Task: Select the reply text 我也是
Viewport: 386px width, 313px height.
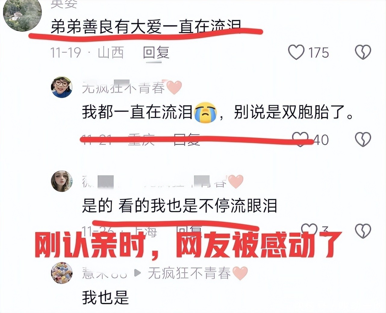Action: point(105,297)
